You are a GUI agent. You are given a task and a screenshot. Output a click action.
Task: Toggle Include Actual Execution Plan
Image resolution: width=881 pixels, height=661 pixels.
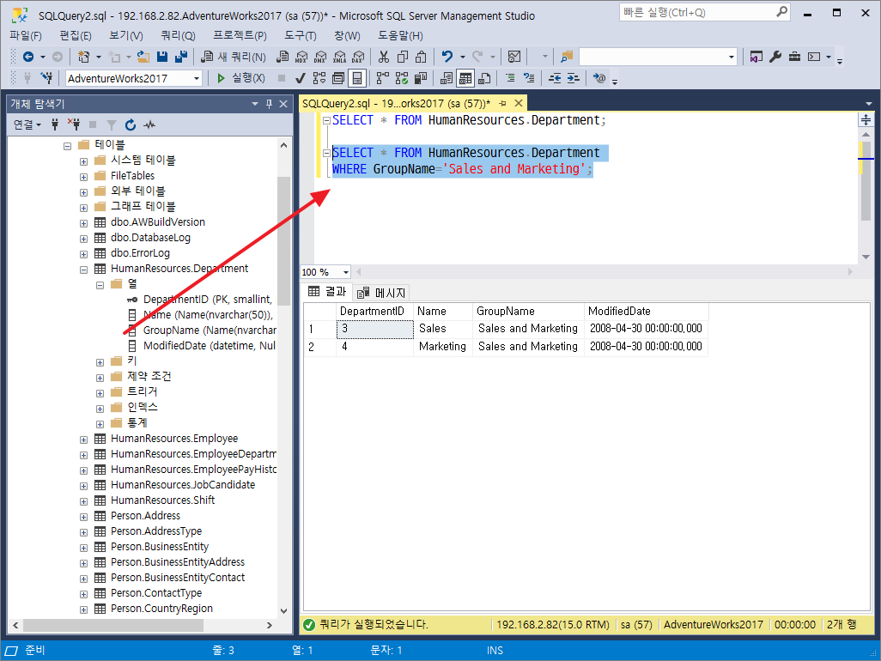click(x=383, y=78)
